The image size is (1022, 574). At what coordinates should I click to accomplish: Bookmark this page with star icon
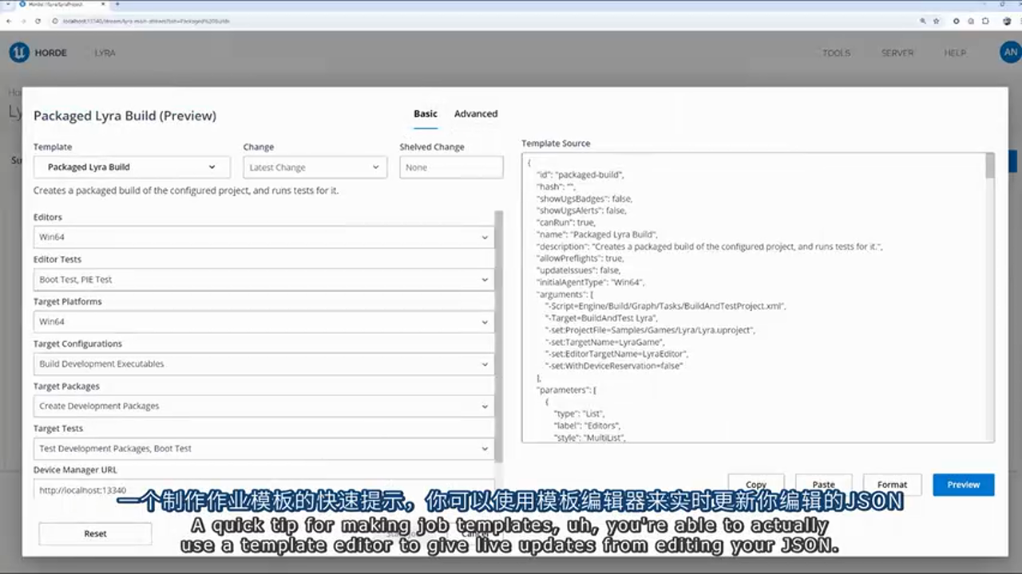(936, 21)
